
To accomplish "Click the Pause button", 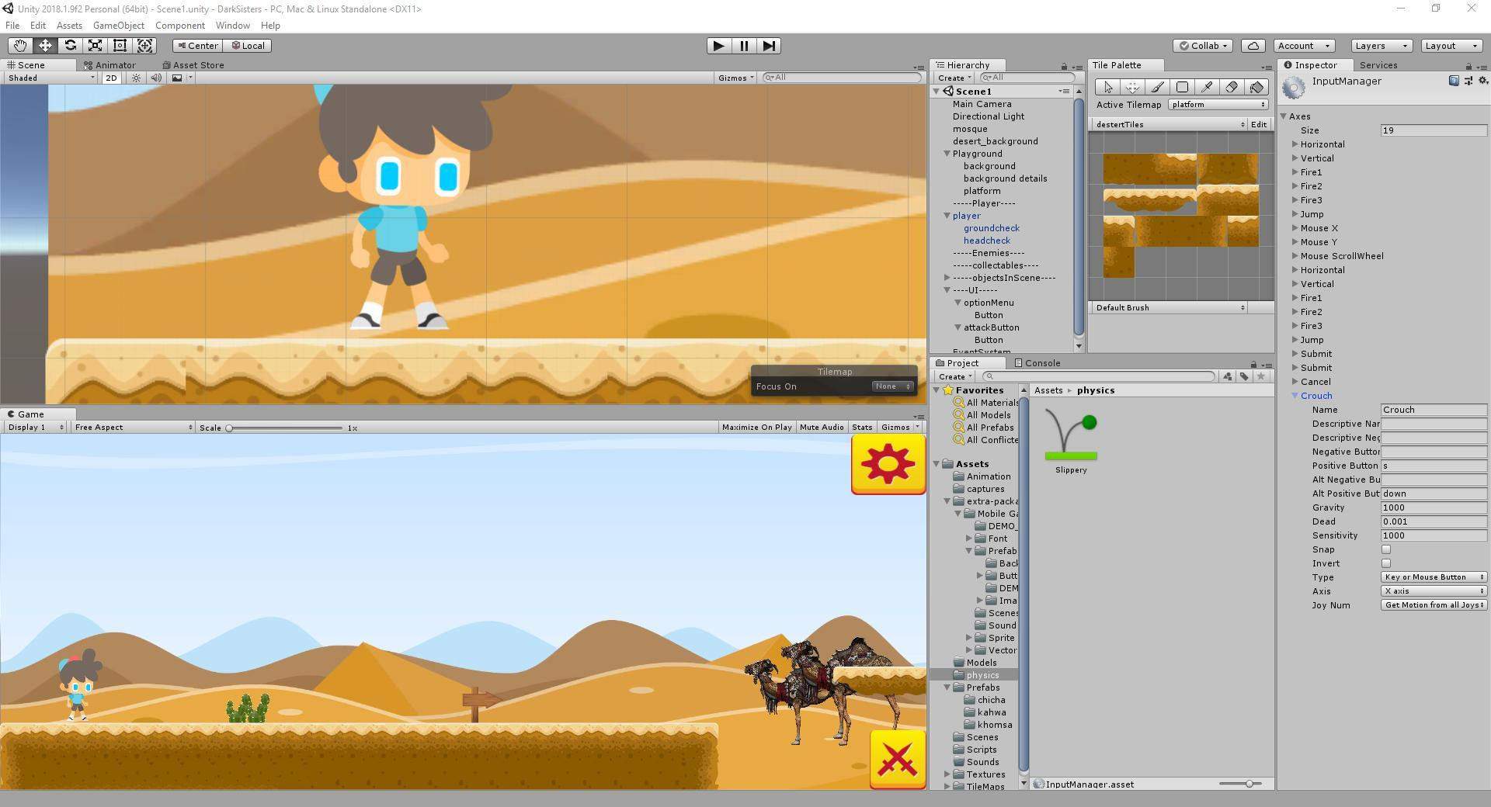I will pyautogui.click(x=744, y=46).
